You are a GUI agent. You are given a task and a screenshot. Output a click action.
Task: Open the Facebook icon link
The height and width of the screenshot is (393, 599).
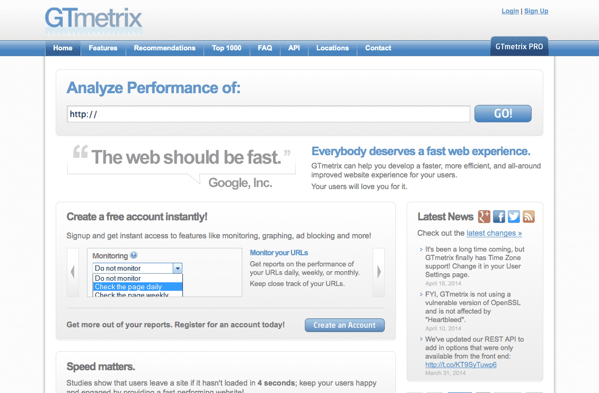coord(499,216)
